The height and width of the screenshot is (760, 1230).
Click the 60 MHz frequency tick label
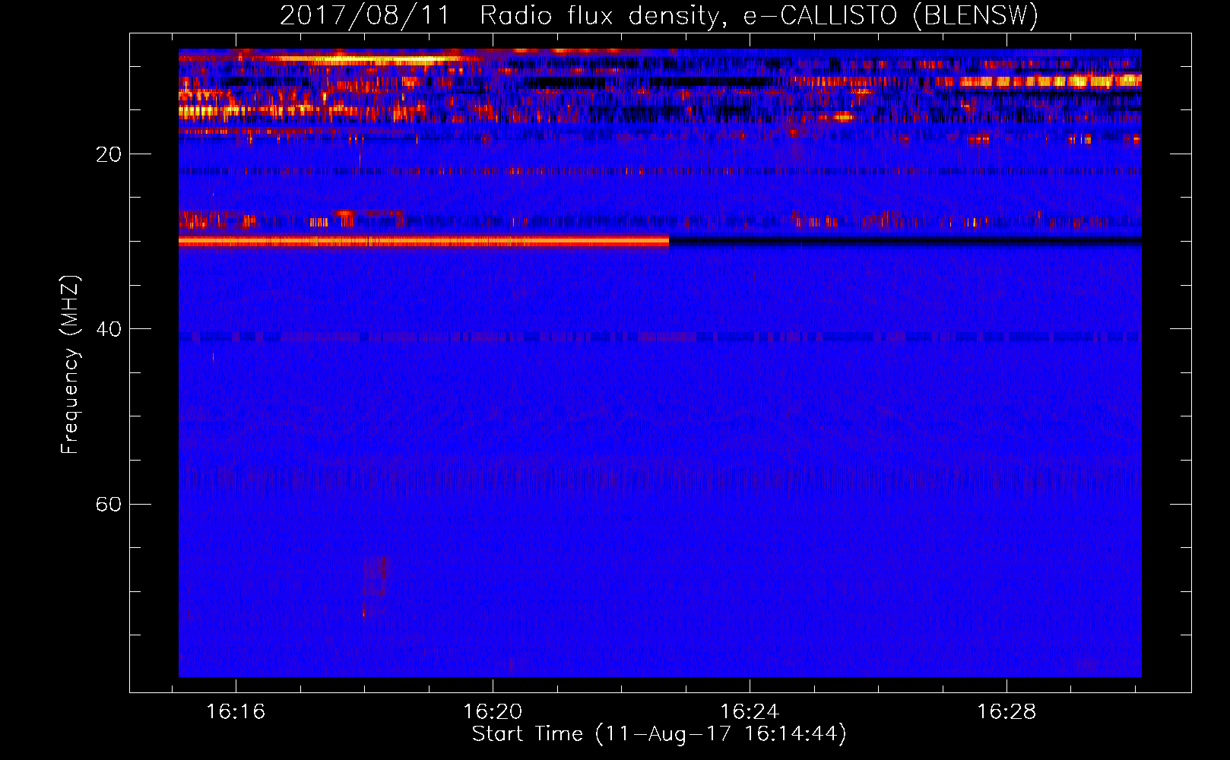[x=109, y=504]
